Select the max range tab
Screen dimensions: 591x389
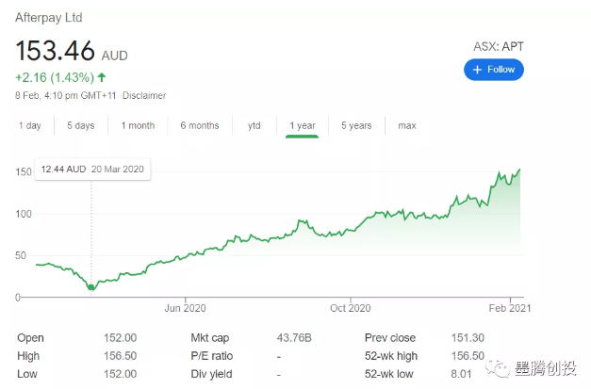click(x=406, y=125)
